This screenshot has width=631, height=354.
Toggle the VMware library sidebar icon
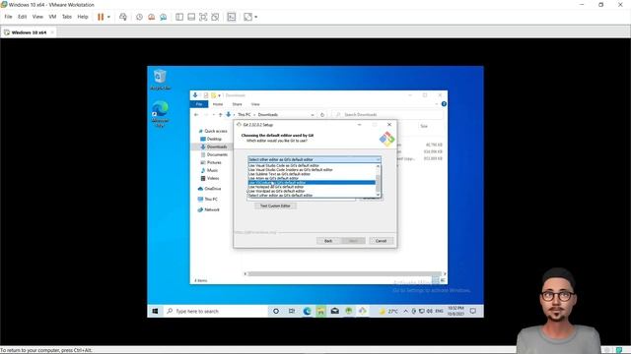(179, 17)
